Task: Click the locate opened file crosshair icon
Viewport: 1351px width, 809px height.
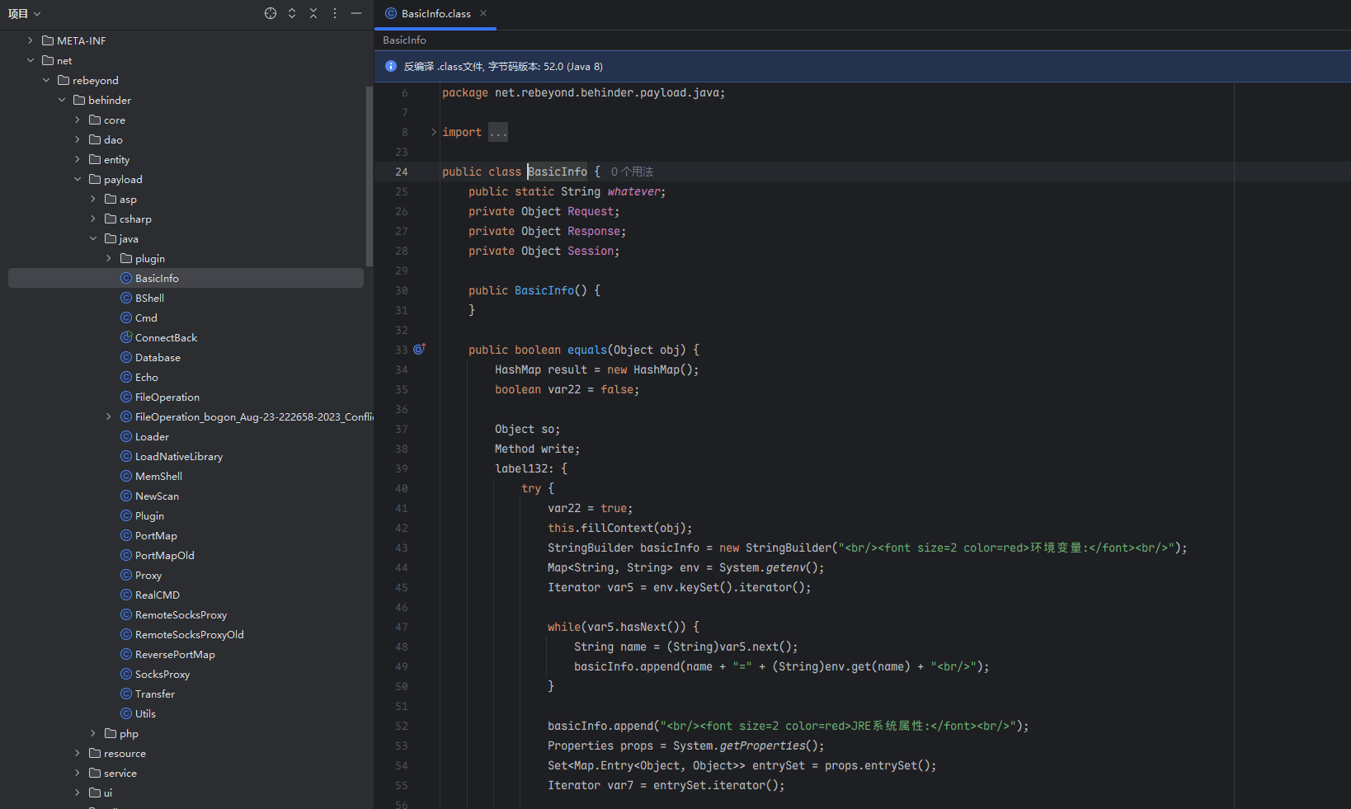Action: click(271, 13)
